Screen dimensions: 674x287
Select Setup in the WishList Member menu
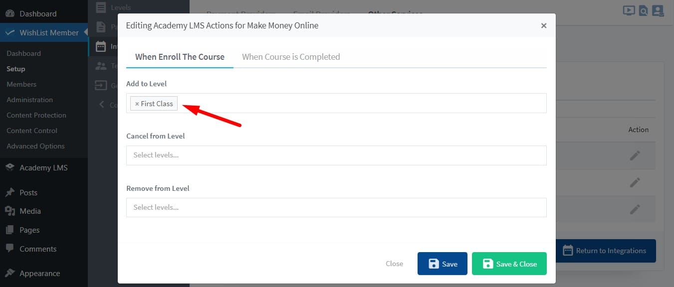coord(16,69)
